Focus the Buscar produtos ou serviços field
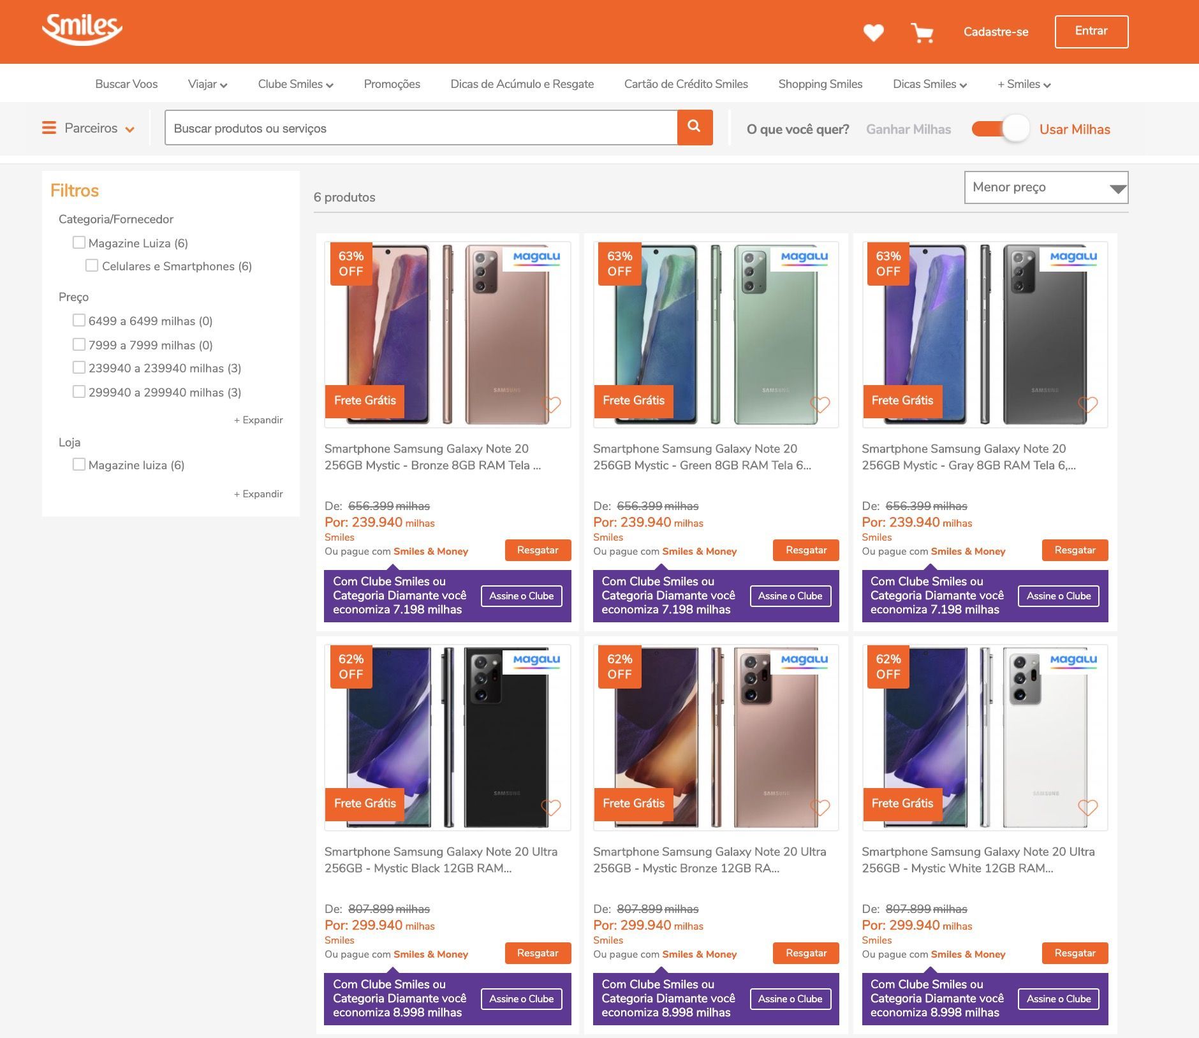Viewport: 1199px width, 1038px height. coord(421,128)
